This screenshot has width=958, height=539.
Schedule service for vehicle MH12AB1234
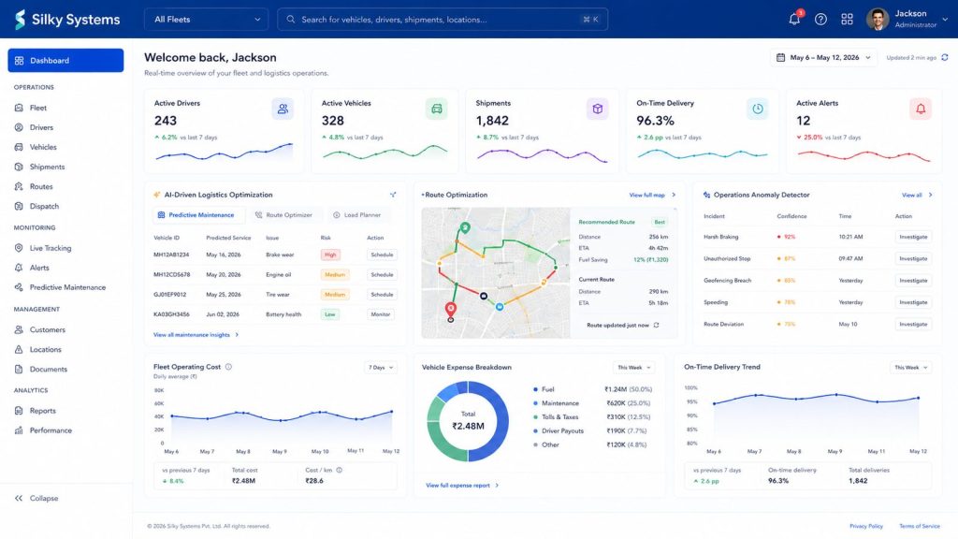(x=382, y=255)
